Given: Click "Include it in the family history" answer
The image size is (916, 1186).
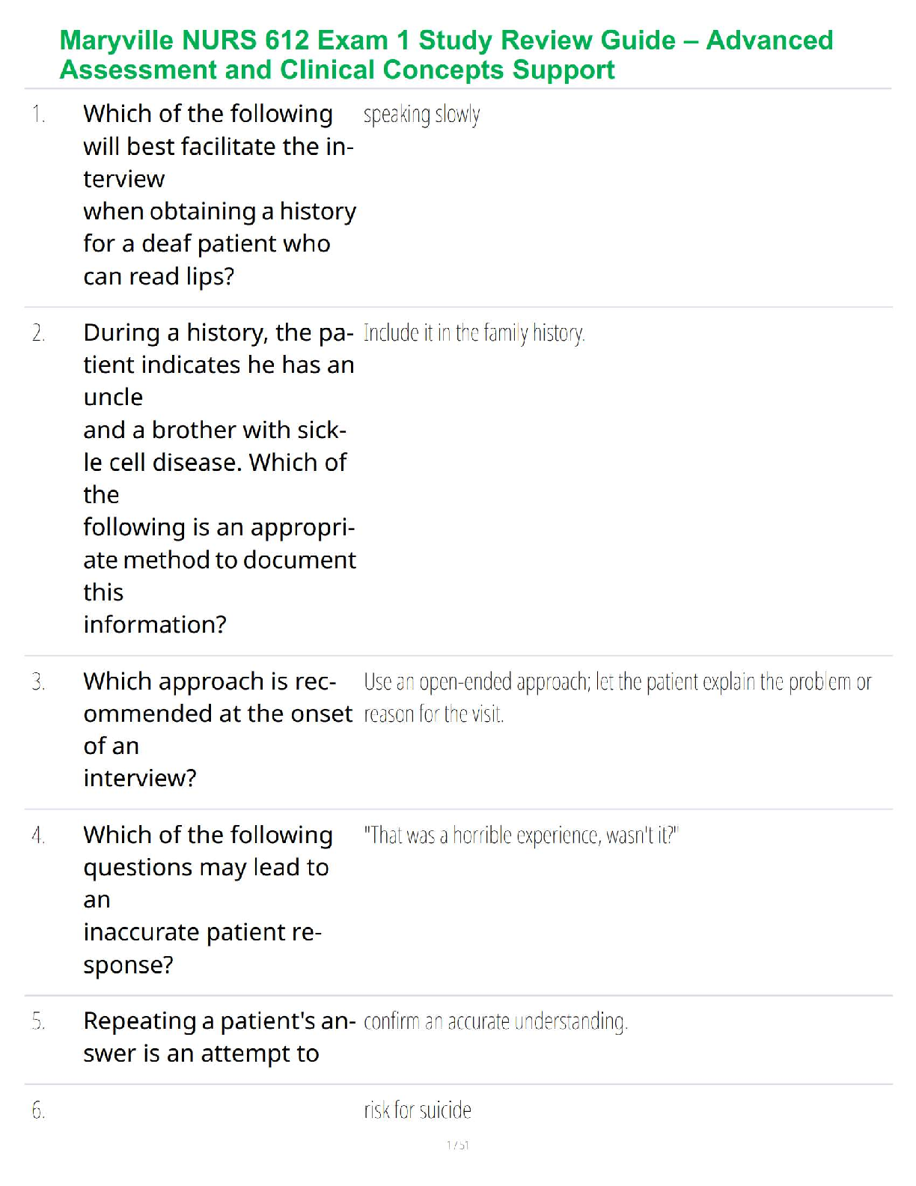Looking at the screenshot, I should [474, 333].
